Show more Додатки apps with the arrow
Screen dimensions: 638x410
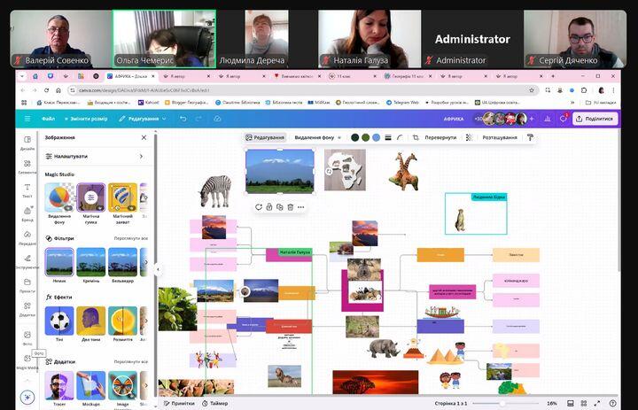point(146,385)
